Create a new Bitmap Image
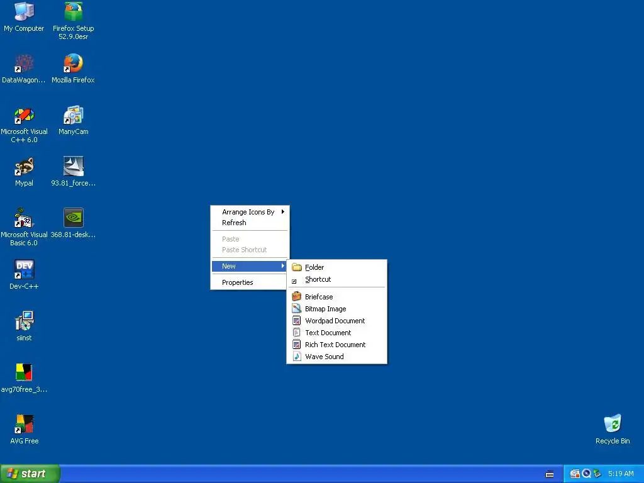The height and width of the screenshot is (483, 644). click(x=337, y=309)
